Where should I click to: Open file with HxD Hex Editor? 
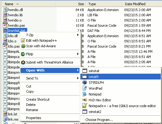coord(120,100)
